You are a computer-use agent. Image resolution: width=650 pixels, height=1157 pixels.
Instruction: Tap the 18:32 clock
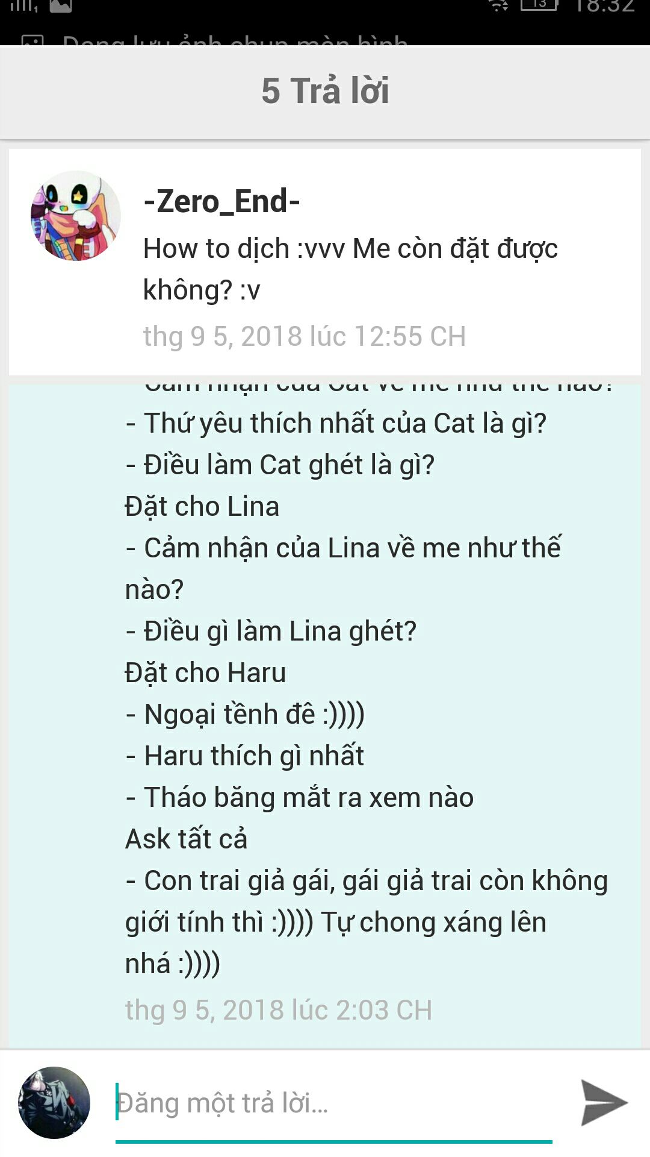tap(604, 6)
